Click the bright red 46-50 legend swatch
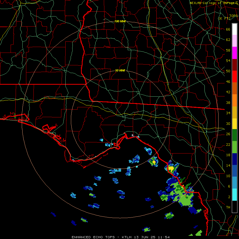This screenshot has width=239, height=239. [234, 77]
